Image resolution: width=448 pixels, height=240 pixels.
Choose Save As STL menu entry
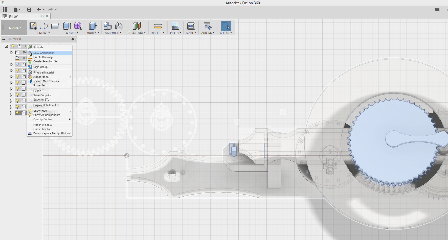click(50, 100)
